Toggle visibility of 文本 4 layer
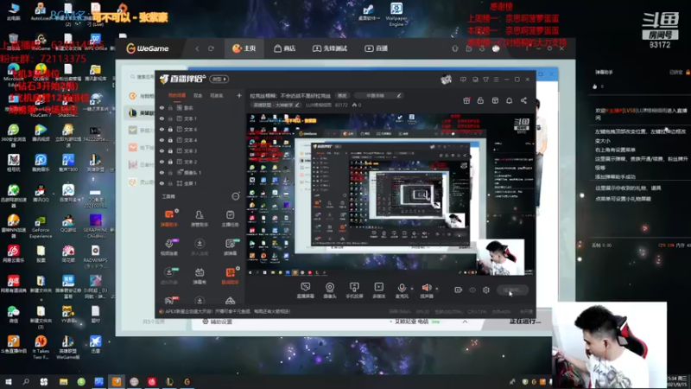The width and height of the screenshot is (691, 389). pyautogui.click(x=162, y=140)
